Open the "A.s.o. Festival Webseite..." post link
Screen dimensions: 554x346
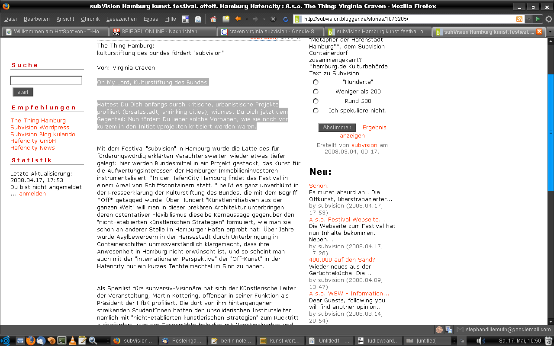point(347,220)
